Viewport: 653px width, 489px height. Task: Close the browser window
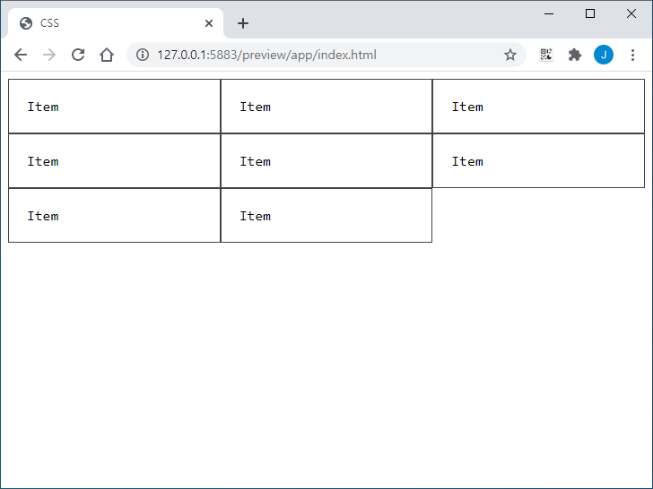tap(631, 13)
